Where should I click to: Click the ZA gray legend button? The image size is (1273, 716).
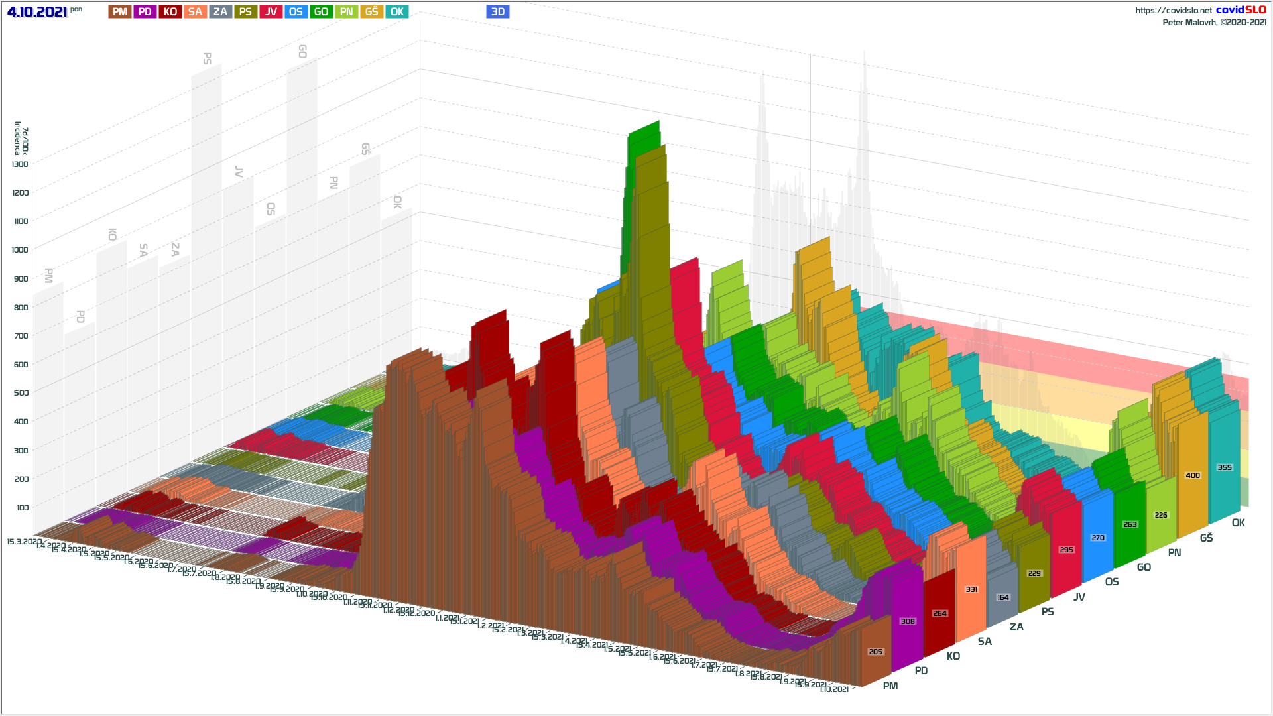(220, 12)
